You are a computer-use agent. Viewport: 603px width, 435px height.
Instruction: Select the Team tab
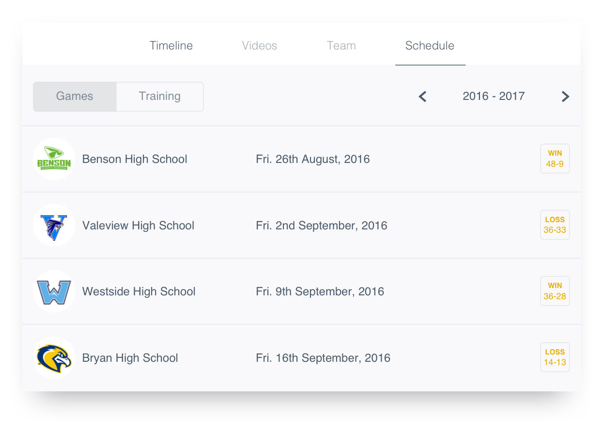(x=341, y=45)
